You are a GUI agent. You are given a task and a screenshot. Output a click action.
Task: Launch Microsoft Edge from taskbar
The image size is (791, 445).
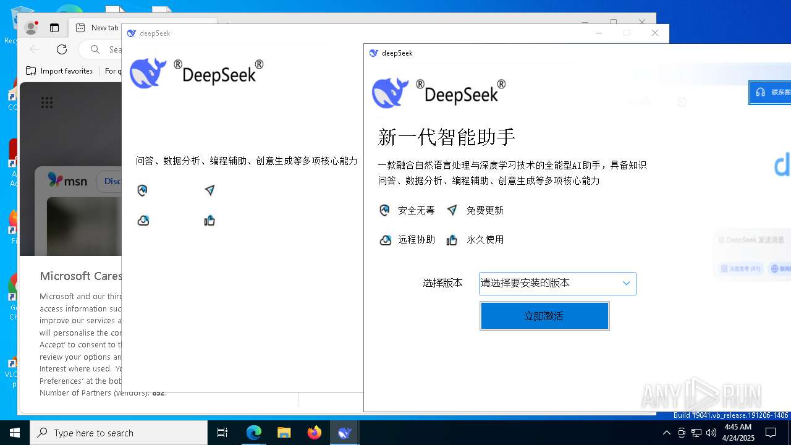coord(254,433)
